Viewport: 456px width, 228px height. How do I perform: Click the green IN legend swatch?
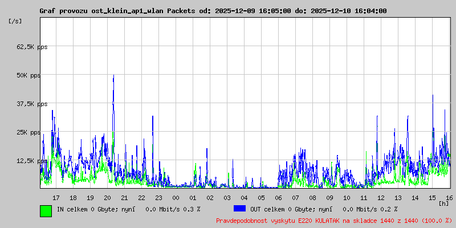46,211
